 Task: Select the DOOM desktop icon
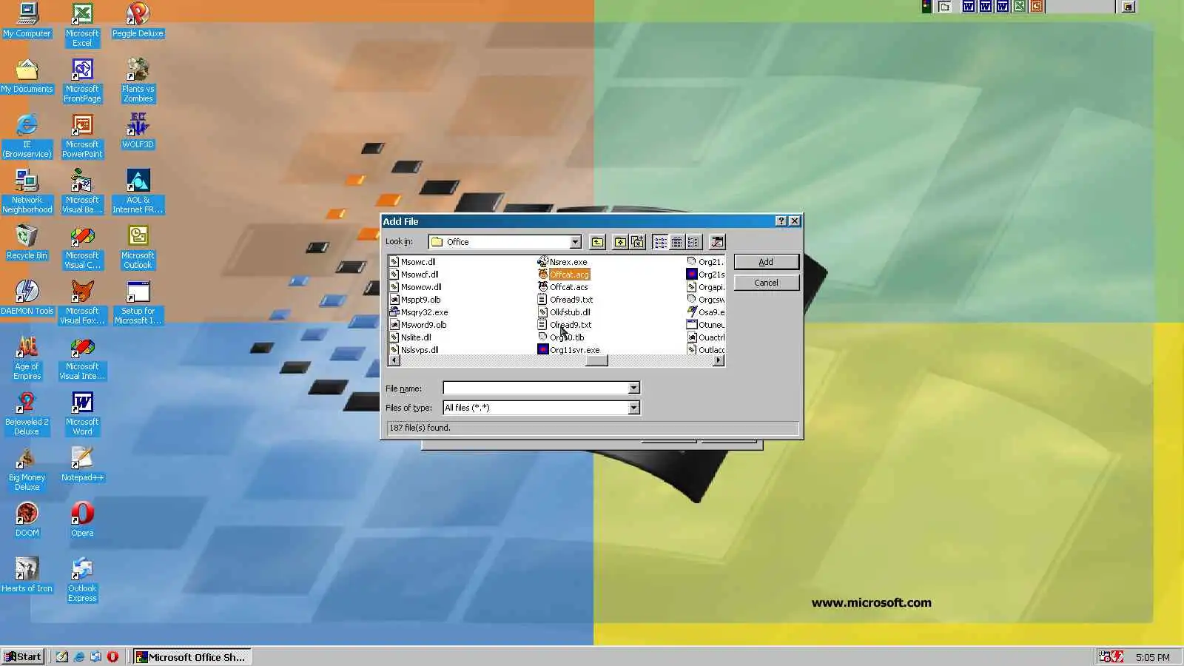point(27,520)
